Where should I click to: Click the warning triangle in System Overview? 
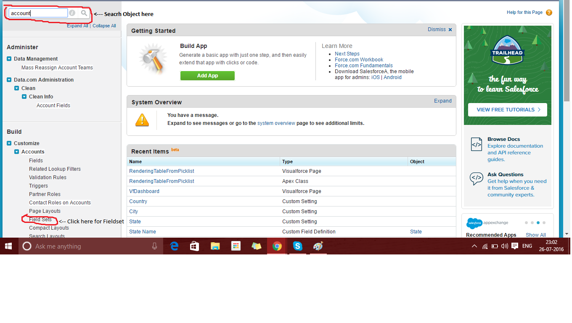click(x=142, y=120)
